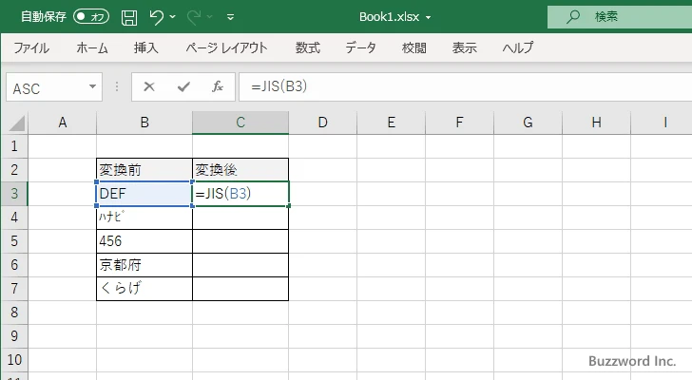Click the Save icon in title bar
The image size is (692, 380).
[x=129, y=17]
